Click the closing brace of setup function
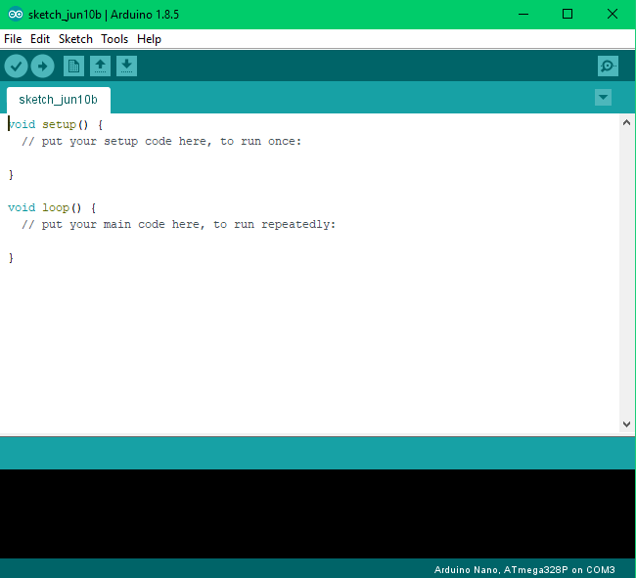 11,175
